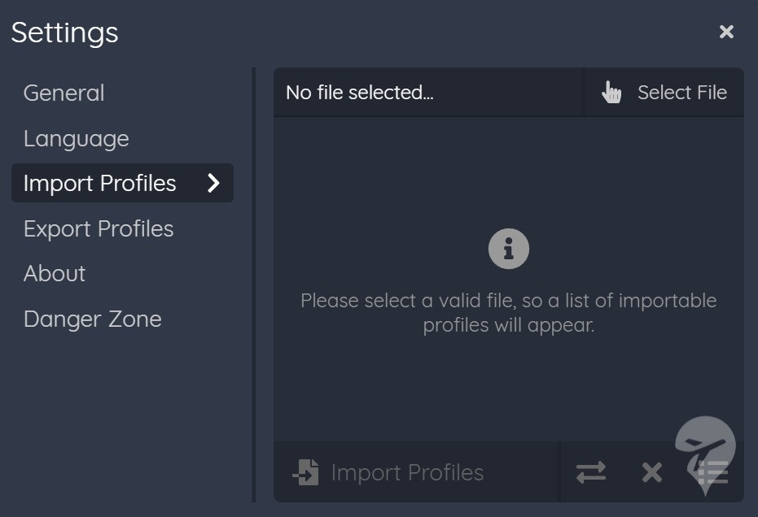Go to the About section
The height and width of the screenshot is (517, 758).
click(x=55, y=274)
